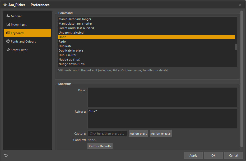Switch to Fonts and Colours page
The image size is (246, 161).
click(27, 42)
